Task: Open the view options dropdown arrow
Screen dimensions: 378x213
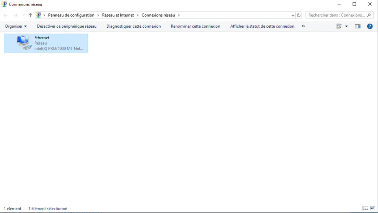Action: pos(346,26)
